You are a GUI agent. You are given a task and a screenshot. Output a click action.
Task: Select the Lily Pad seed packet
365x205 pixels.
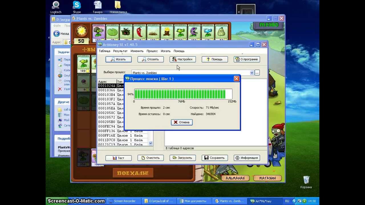coord(112,33)
